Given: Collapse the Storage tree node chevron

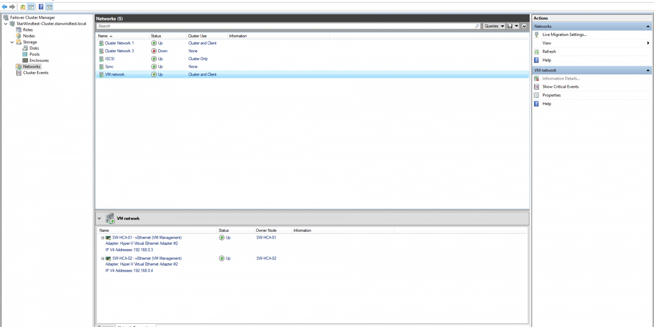Looking at the screenshot, I should pyautogui.click(x=12, y=42).
